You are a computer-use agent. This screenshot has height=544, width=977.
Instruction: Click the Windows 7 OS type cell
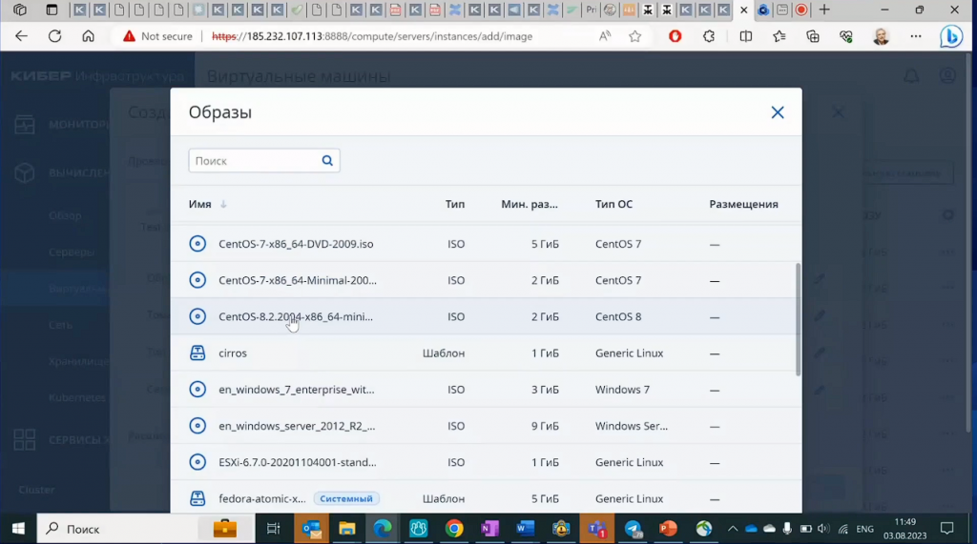[622, 390]
